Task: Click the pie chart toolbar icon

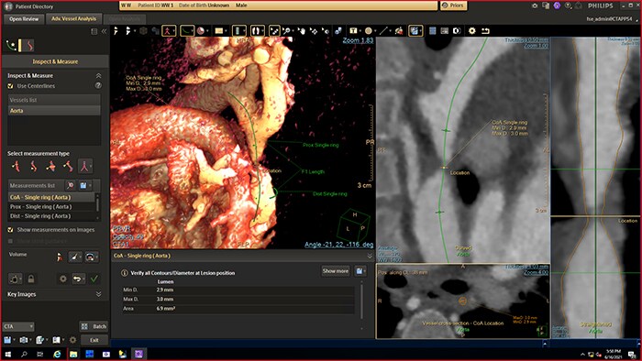Action: coord(202,30)
